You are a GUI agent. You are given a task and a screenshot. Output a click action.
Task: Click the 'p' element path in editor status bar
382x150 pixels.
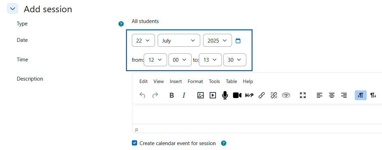(x=136, y=129)
